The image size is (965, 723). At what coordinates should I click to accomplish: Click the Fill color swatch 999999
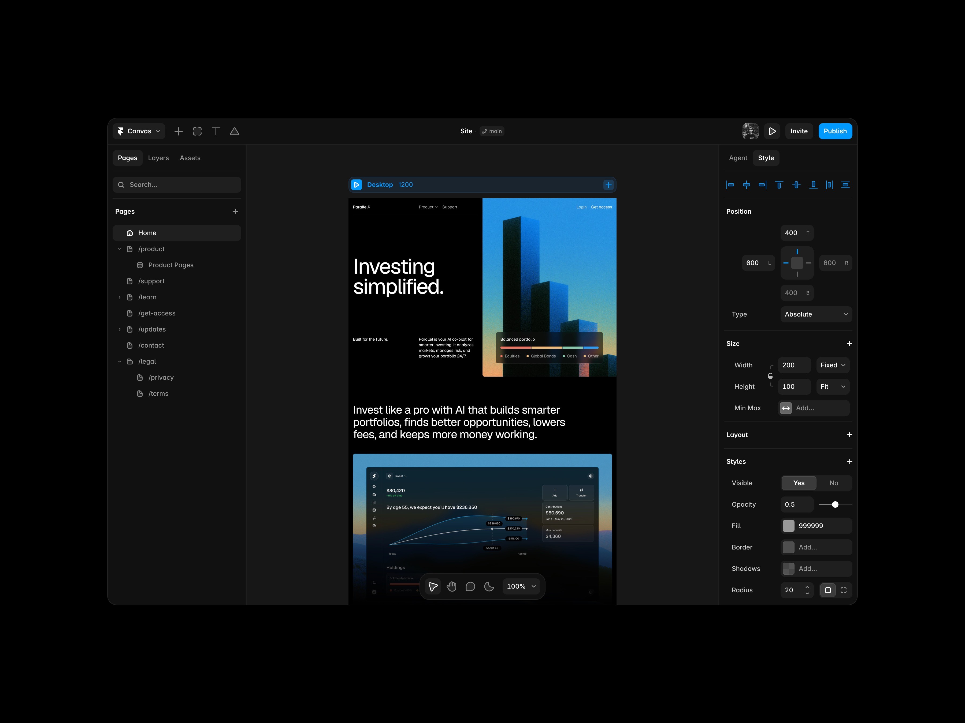[x=788, y=526]
